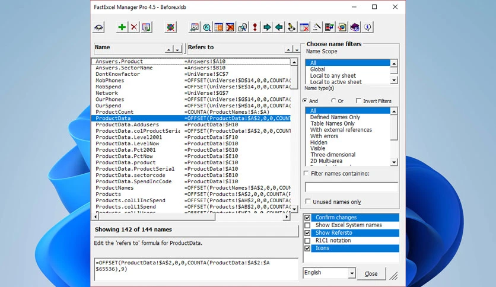Click the green plus add name icon
Screen dimensions: 496x287
pyautogui.click(x=122, y=27)
